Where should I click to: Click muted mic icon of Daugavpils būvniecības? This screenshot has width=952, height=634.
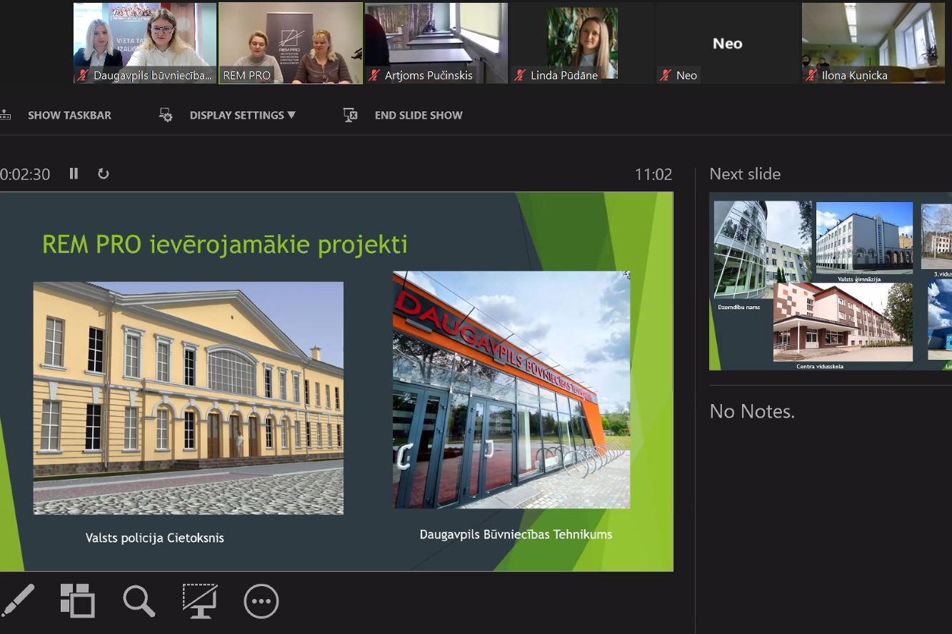tap(83, 75)
